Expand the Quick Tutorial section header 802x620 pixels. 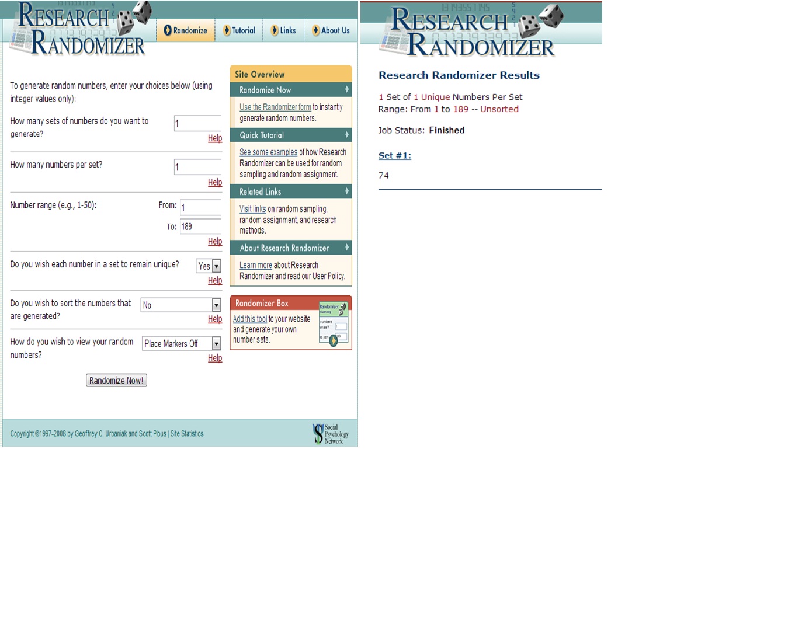click(x=291, y=135)
